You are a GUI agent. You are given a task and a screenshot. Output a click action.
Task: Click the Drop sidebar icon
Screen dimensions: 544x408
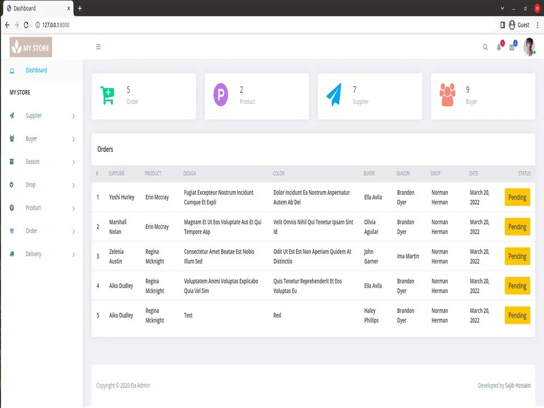tap(12, 184)
